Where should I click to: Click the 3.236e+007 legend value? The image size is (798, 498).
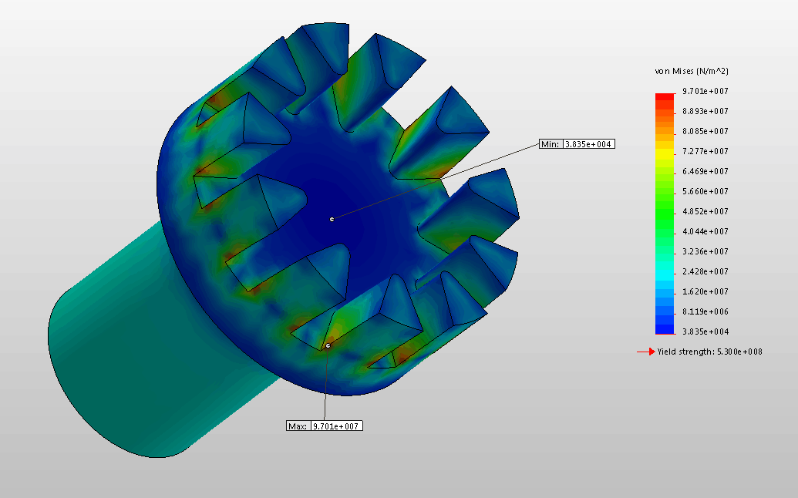pos(705,251)
